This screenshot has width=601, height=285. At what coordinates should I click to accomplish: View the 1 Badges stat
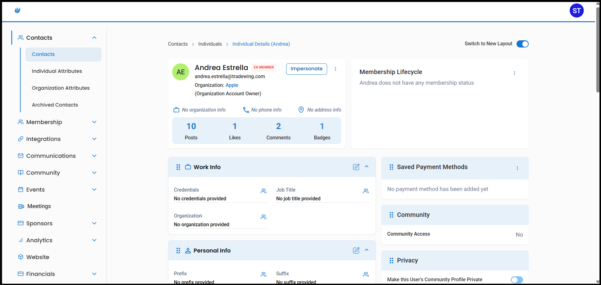coord(322,131)
